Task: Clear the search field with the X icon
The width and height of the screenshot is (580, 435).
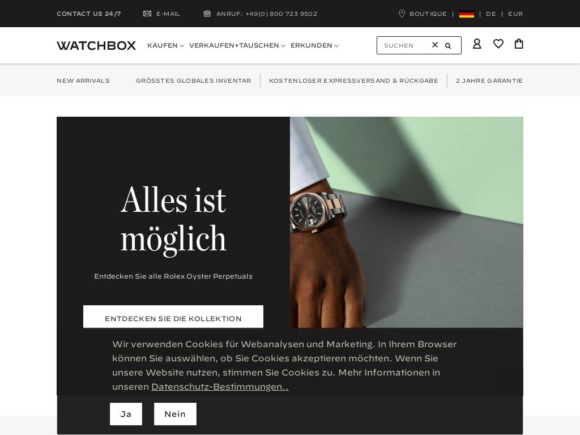Action: 435,45
